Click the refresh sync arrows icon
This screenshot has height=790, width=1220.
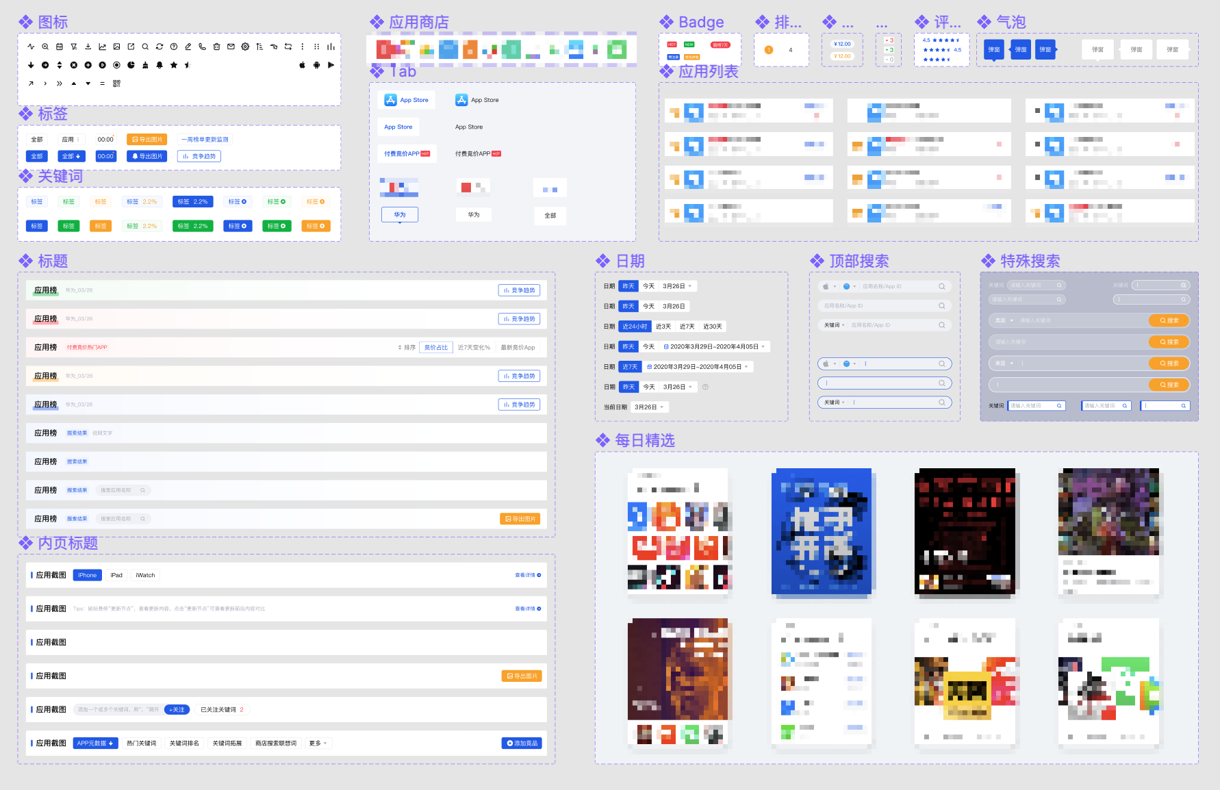pos(160,47)
